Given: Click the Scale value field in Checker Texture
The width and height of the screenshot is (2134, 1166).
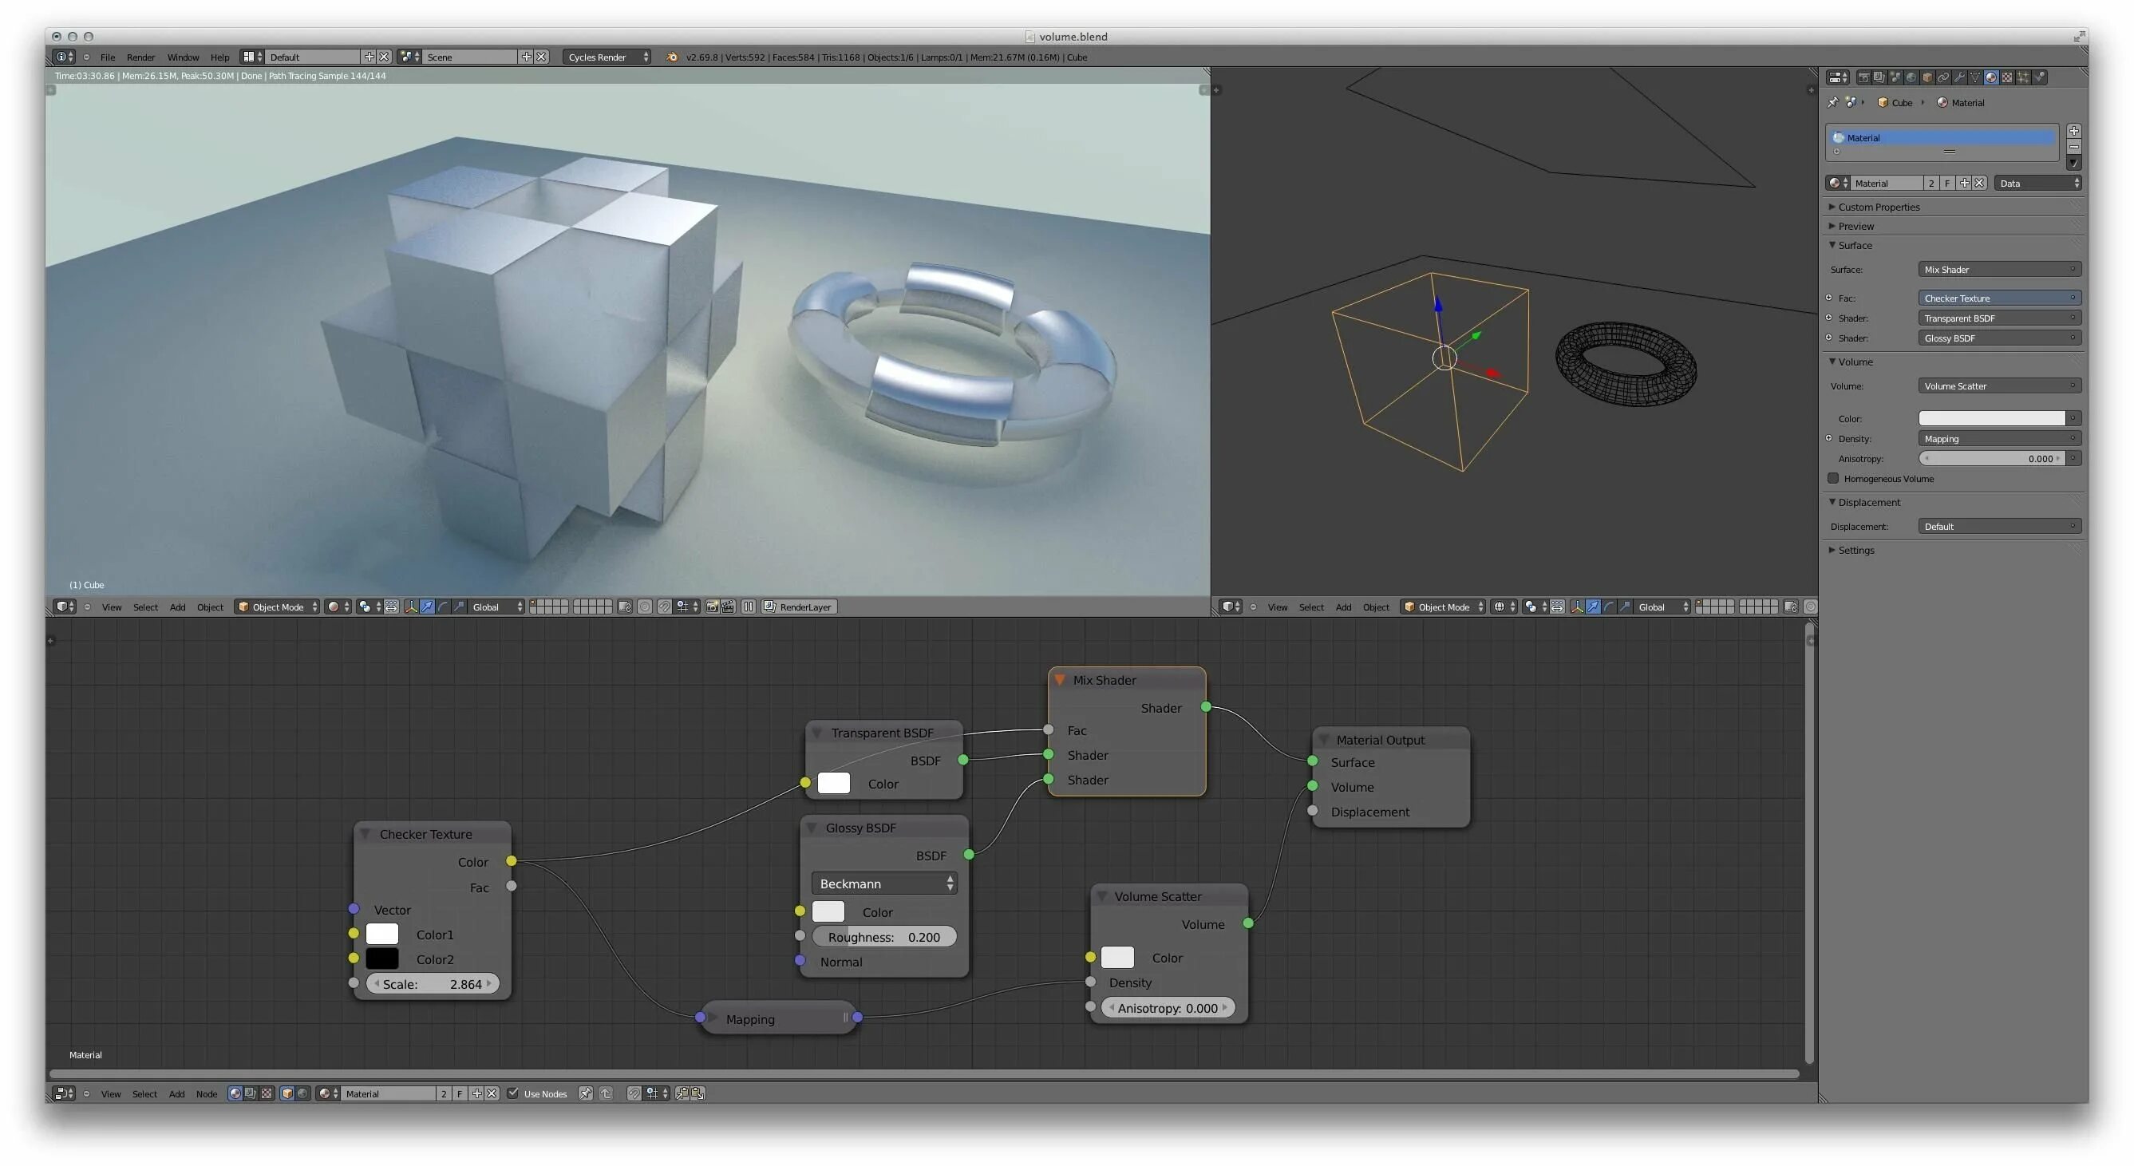Looking at the screenshot, I should click(x=433, y=984).
